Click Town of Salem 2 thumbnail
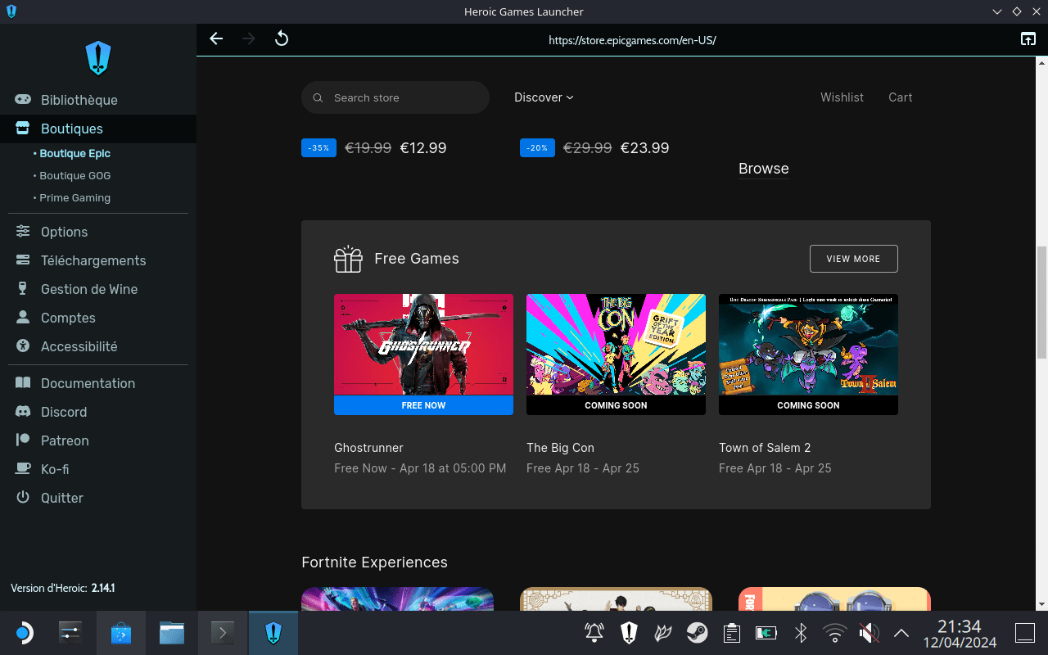This screenshot has width=1048, height=655. pos(808,345)
